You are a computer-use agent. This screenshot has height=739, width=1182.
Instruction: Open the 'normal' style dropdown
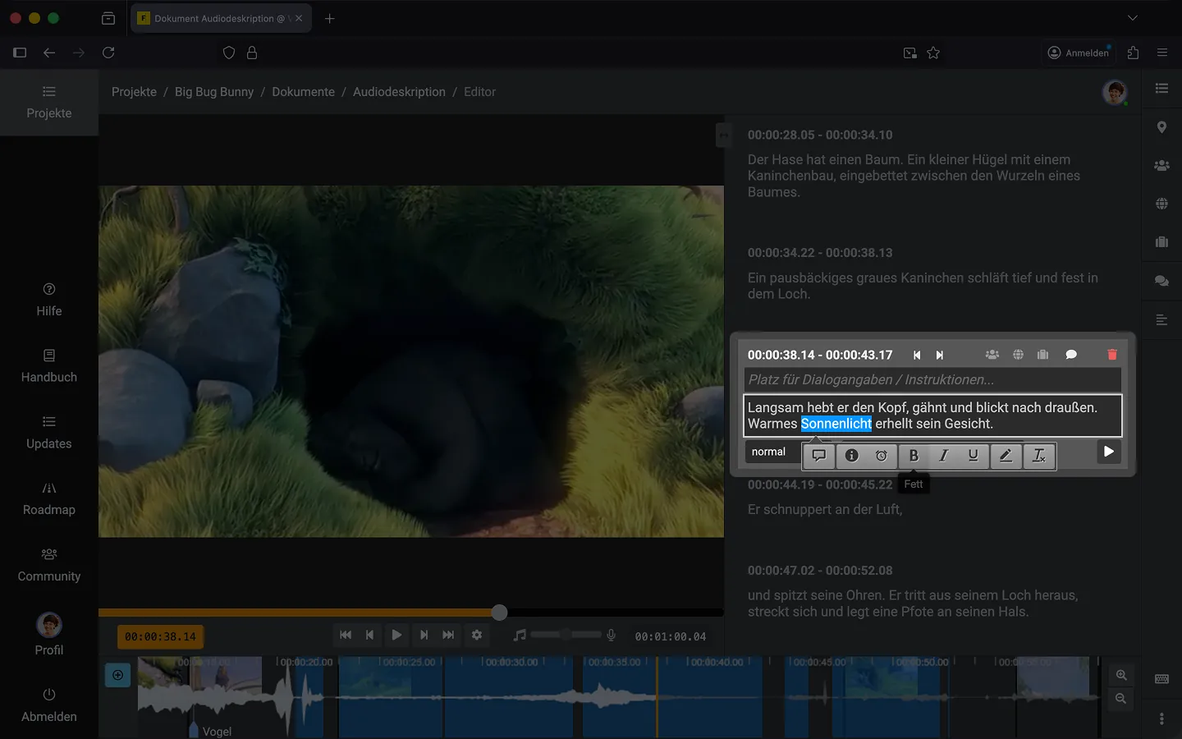pyautogui.click(x=769, y=452)
